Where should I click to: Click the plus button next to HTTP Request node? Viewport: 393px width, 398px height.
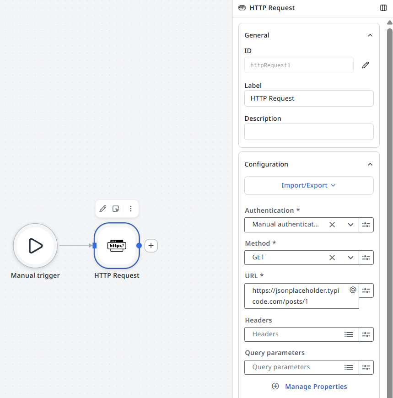(x=151, y=246)
